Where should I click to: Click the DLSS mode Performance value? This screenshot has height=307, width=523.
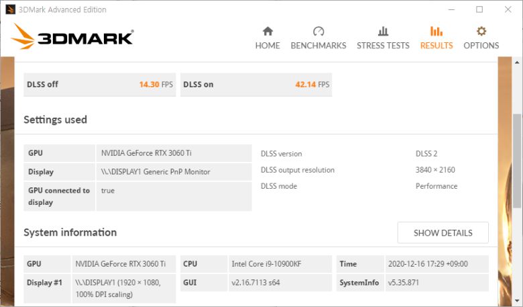coord(437,186)
